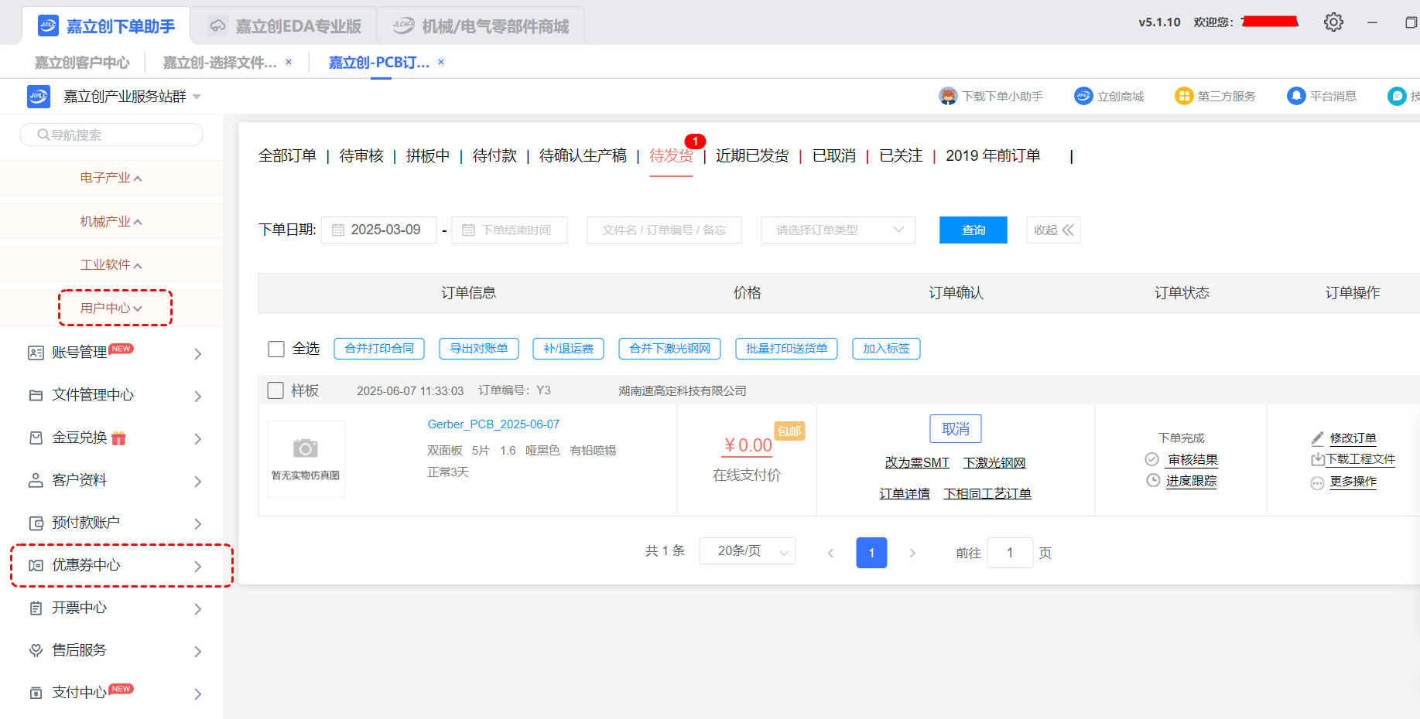Open 平台消息 bell icon
Screen dimensions: 1420x719
click(x=1296, y=96)
